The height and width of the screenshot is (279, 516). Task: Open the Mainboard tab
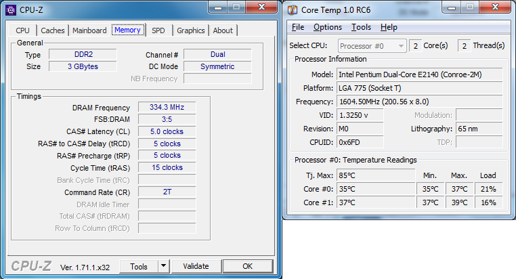(x=89, y=30)
